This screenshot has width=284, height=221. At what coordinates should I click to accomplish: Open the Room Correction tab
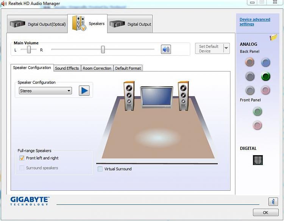click(x=97, y=68)
